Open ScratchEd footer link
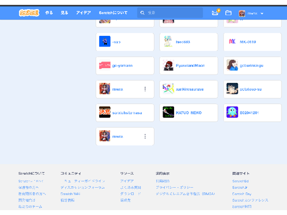The height and width of the screenshot is (215, 287). click(240, 181)
